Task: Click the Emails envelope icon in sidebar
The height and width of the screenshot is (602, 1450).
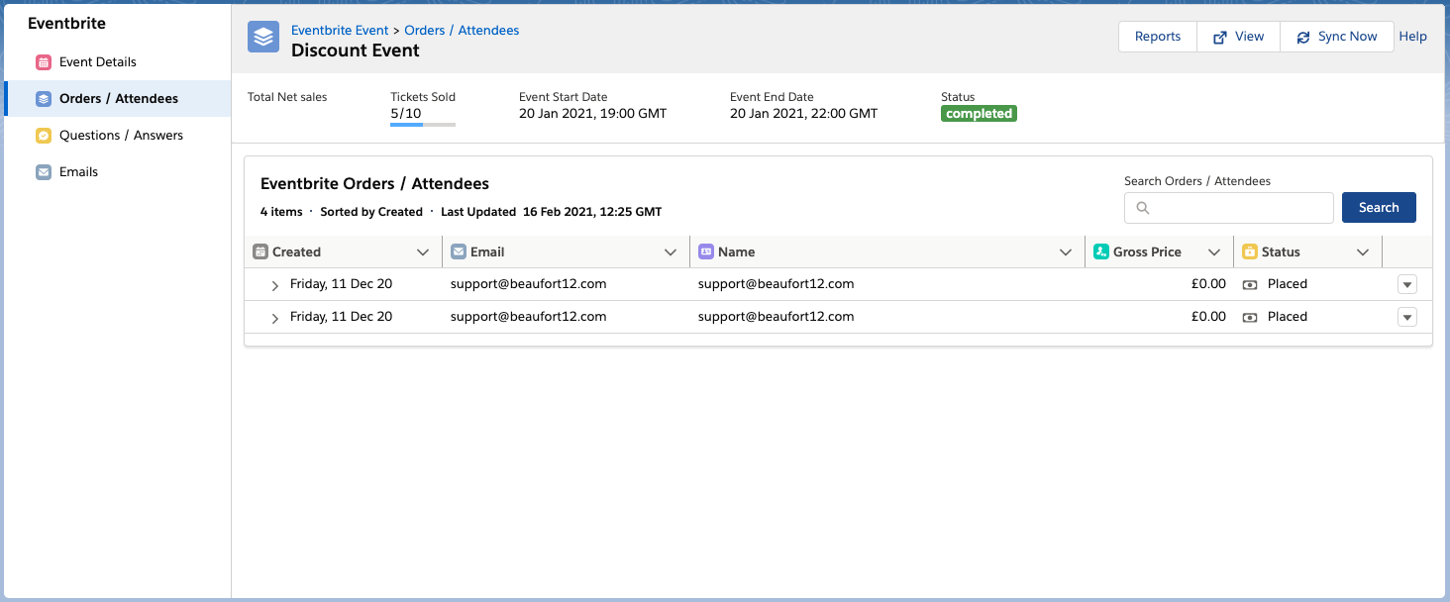Action: pyautogui.click(x=44, y=172)
